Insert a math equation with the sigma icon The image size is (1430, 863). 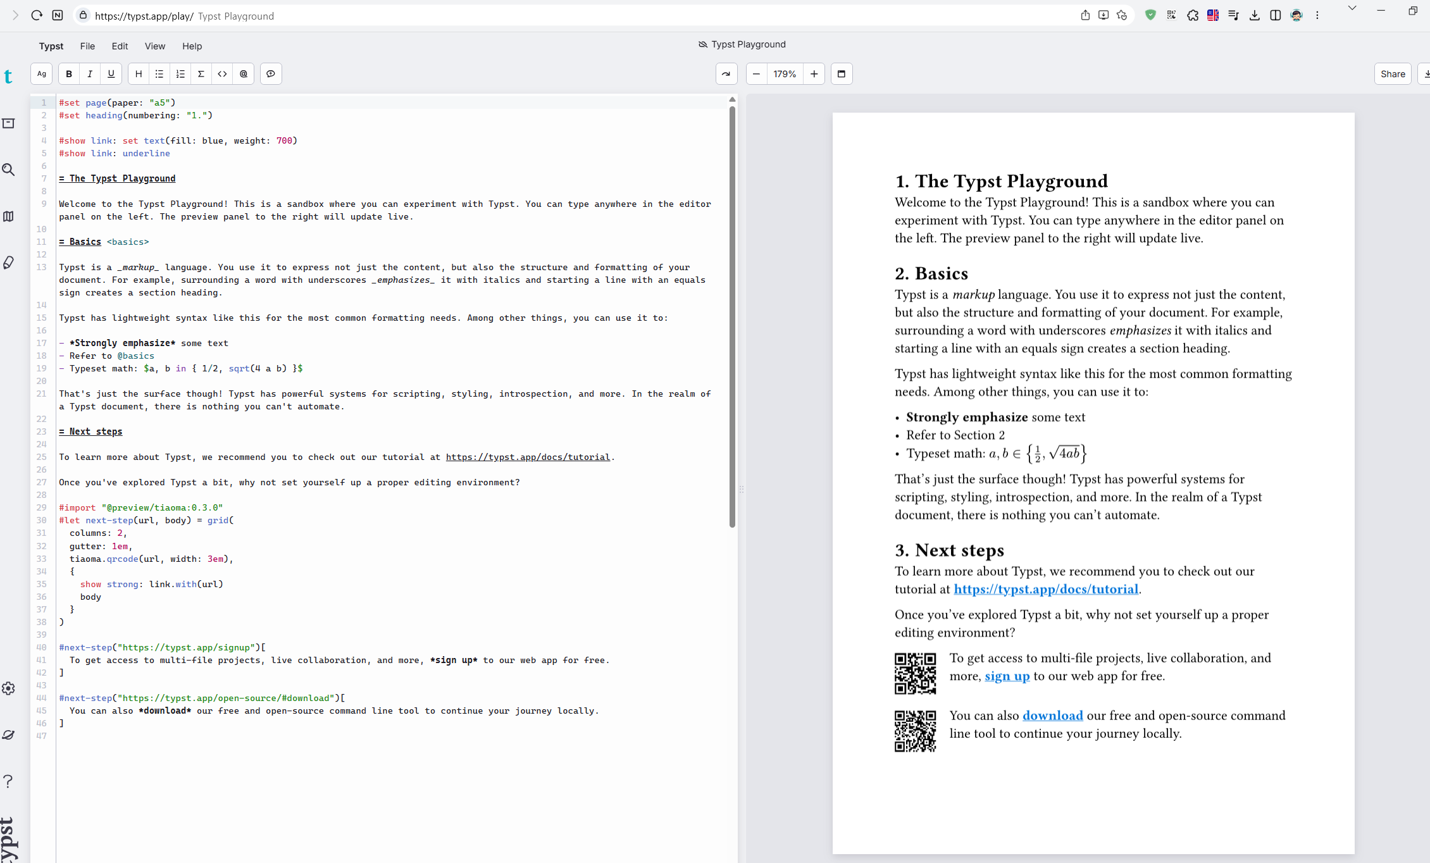[201, 74]
